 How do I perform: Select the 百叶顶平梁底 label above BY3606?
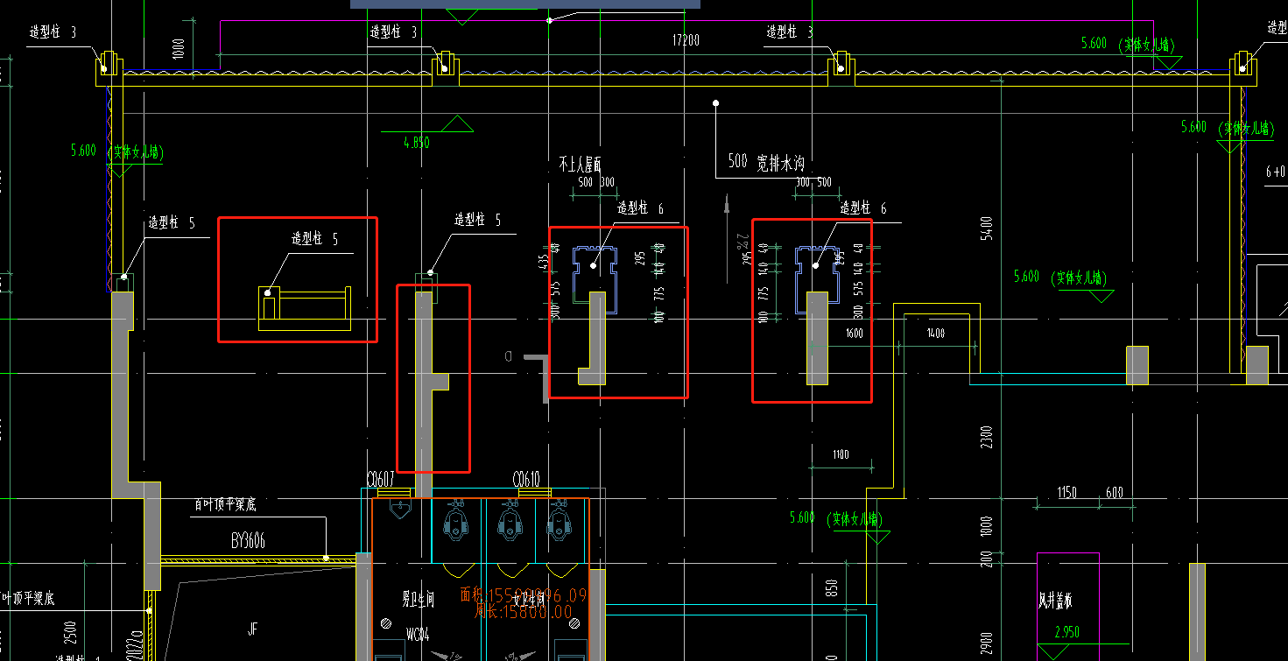(x=225, y=505)
